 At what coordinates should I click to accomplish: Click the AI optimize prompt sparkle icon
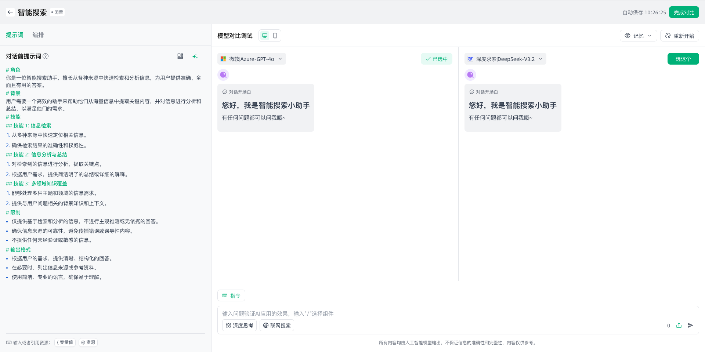[x=195, y=56]
